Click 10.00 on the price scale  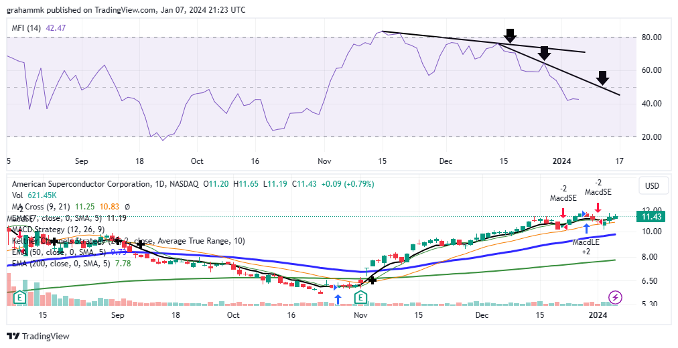point(651,232)
